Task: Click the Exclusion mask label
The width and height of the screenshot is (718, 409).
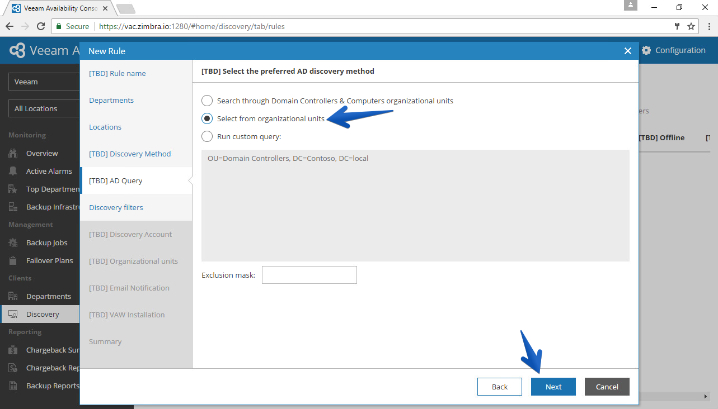Action: pos(228,275)
